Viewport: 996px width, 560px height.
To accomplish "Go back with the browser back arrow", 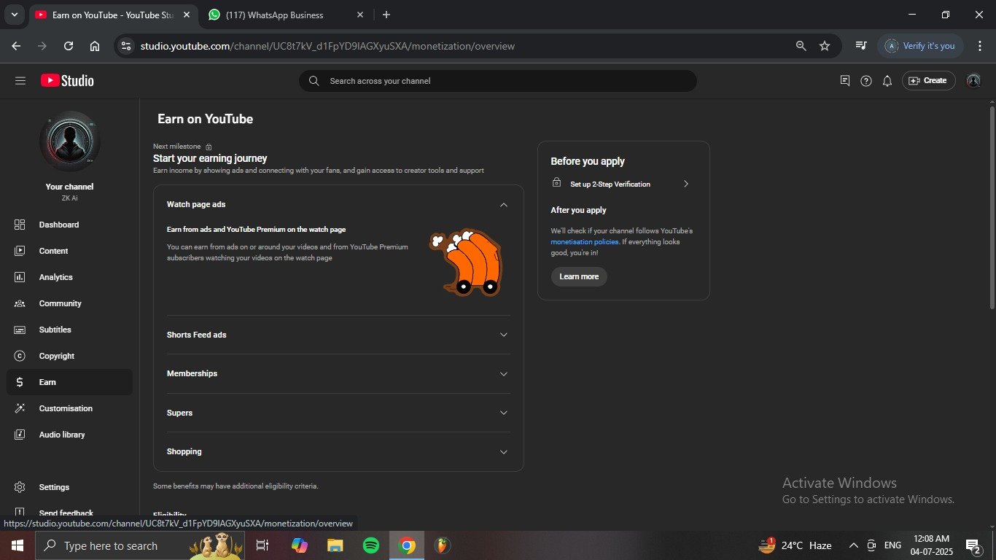I will (16, 46).
